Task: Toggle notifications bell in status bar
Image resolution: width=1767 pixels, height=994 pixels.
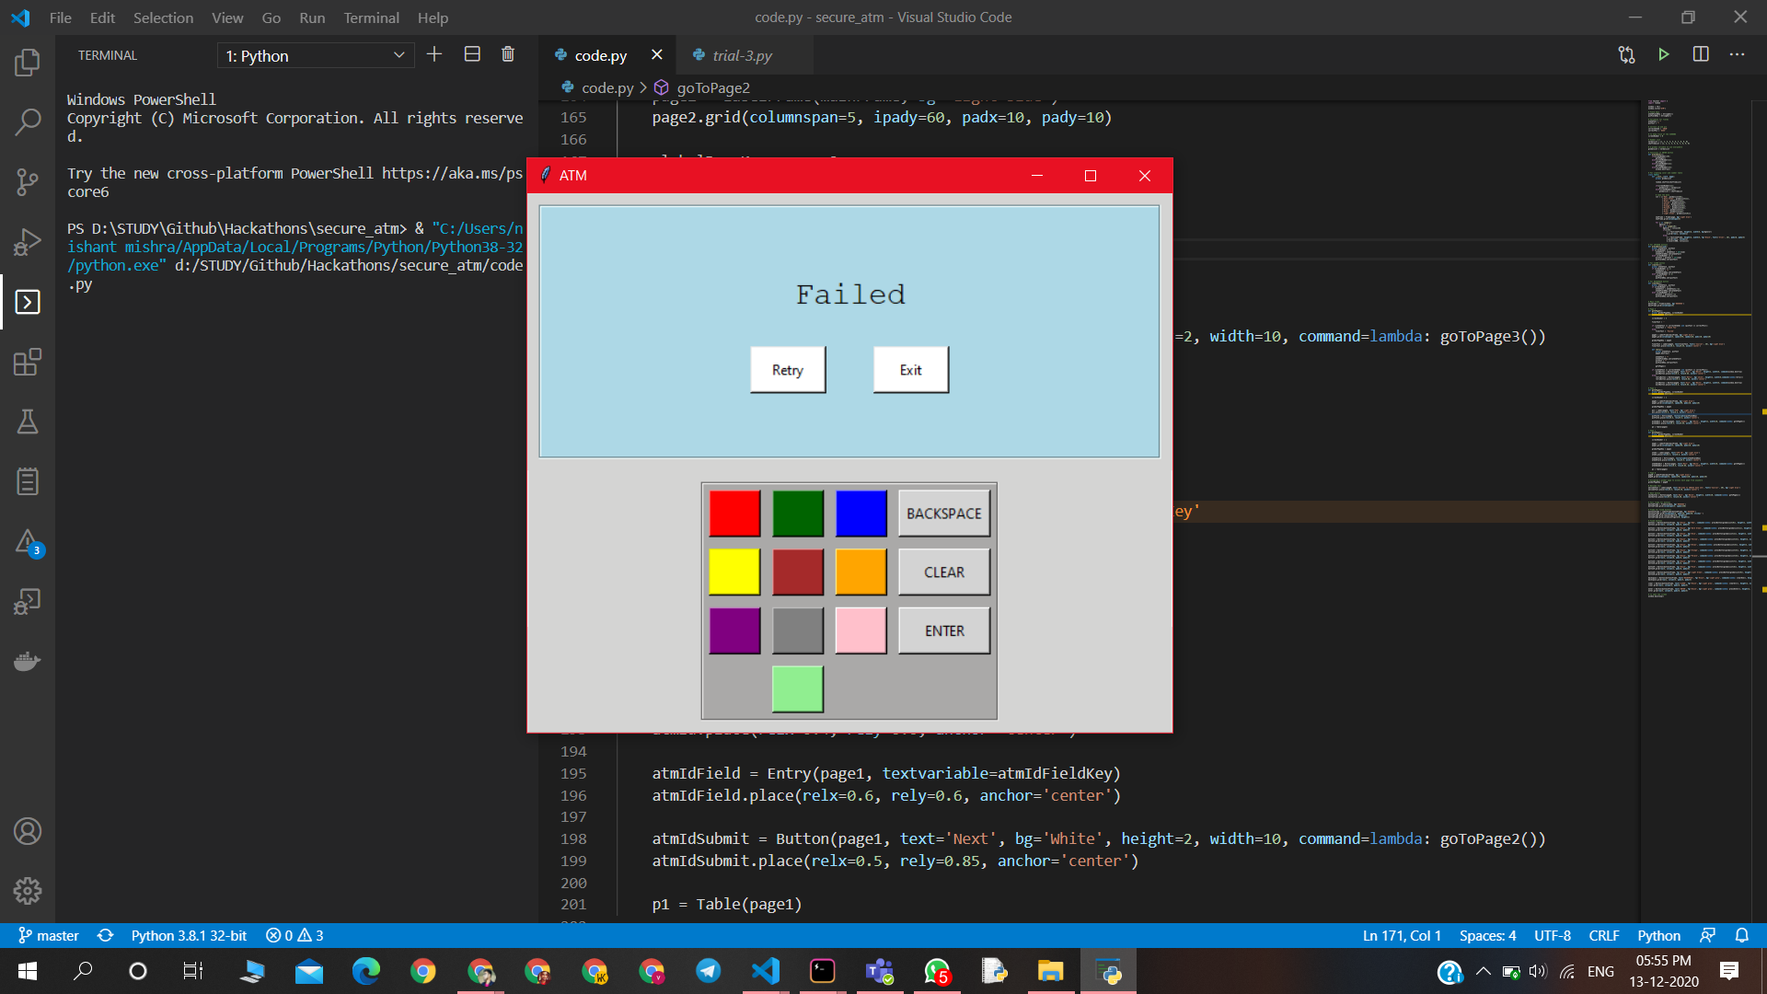Action: coord(1742,935)
